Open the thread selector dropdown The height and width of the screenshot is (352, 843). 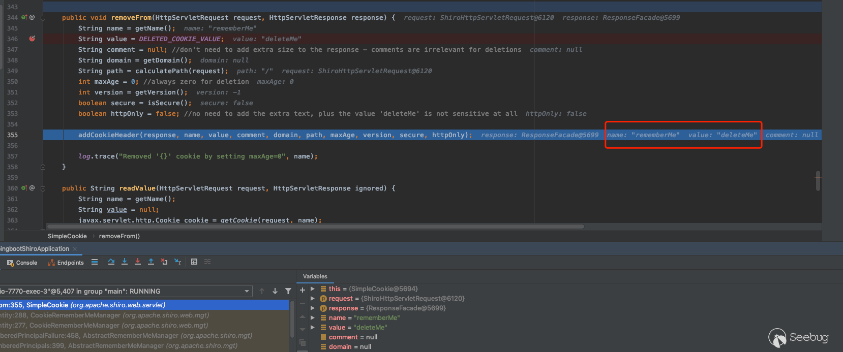coord(247,291)
